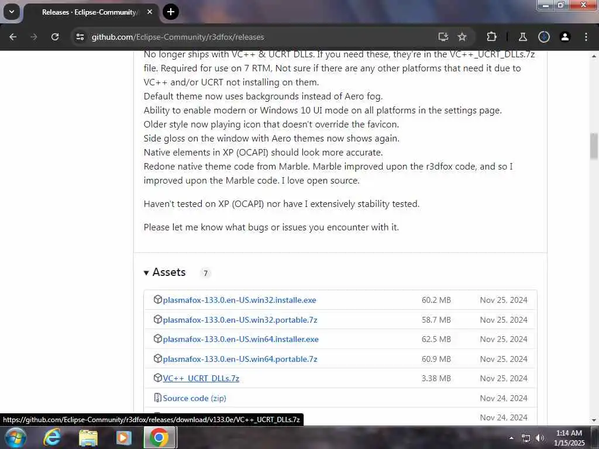Click package icon beside VC++_UCRT_DLLs.7z

(x=158, y=378)
